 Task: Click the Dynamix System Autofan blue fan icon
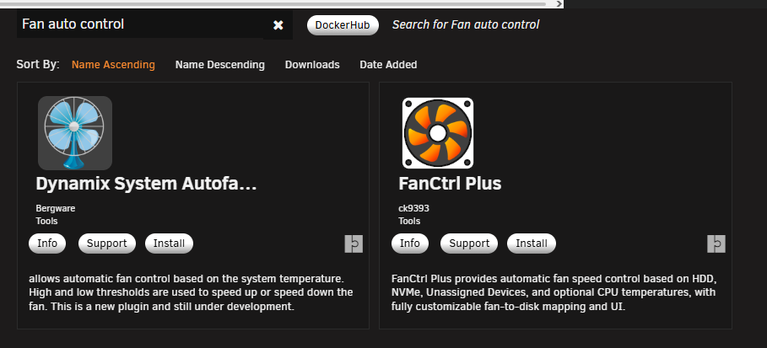tap(75, 133)
